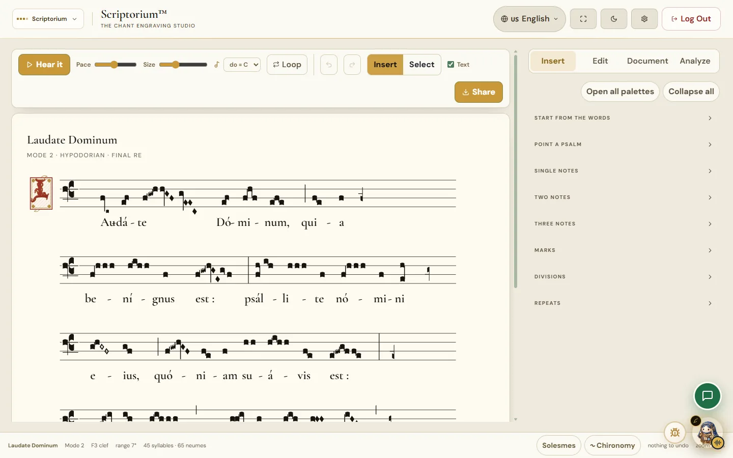The width and height of the screenshot is (733, 458).
Task: Open the Document tab
Action: (x=647, y=61)
